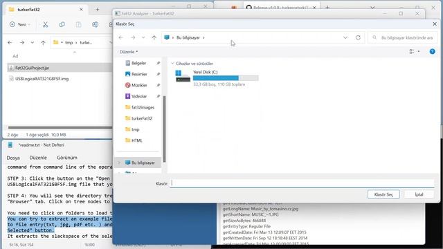Click the İptal button

click(419, 194)
